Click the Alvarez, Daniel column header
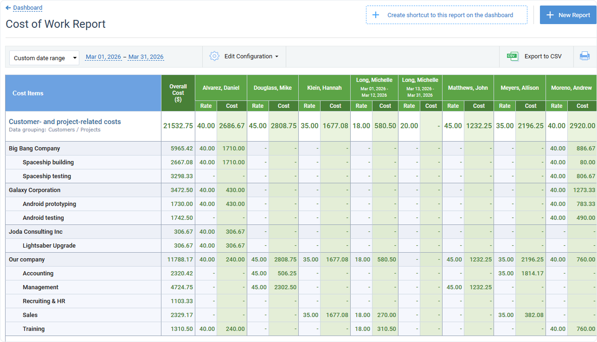The width and height of the screenshot is (597, 342). [220, 87]
